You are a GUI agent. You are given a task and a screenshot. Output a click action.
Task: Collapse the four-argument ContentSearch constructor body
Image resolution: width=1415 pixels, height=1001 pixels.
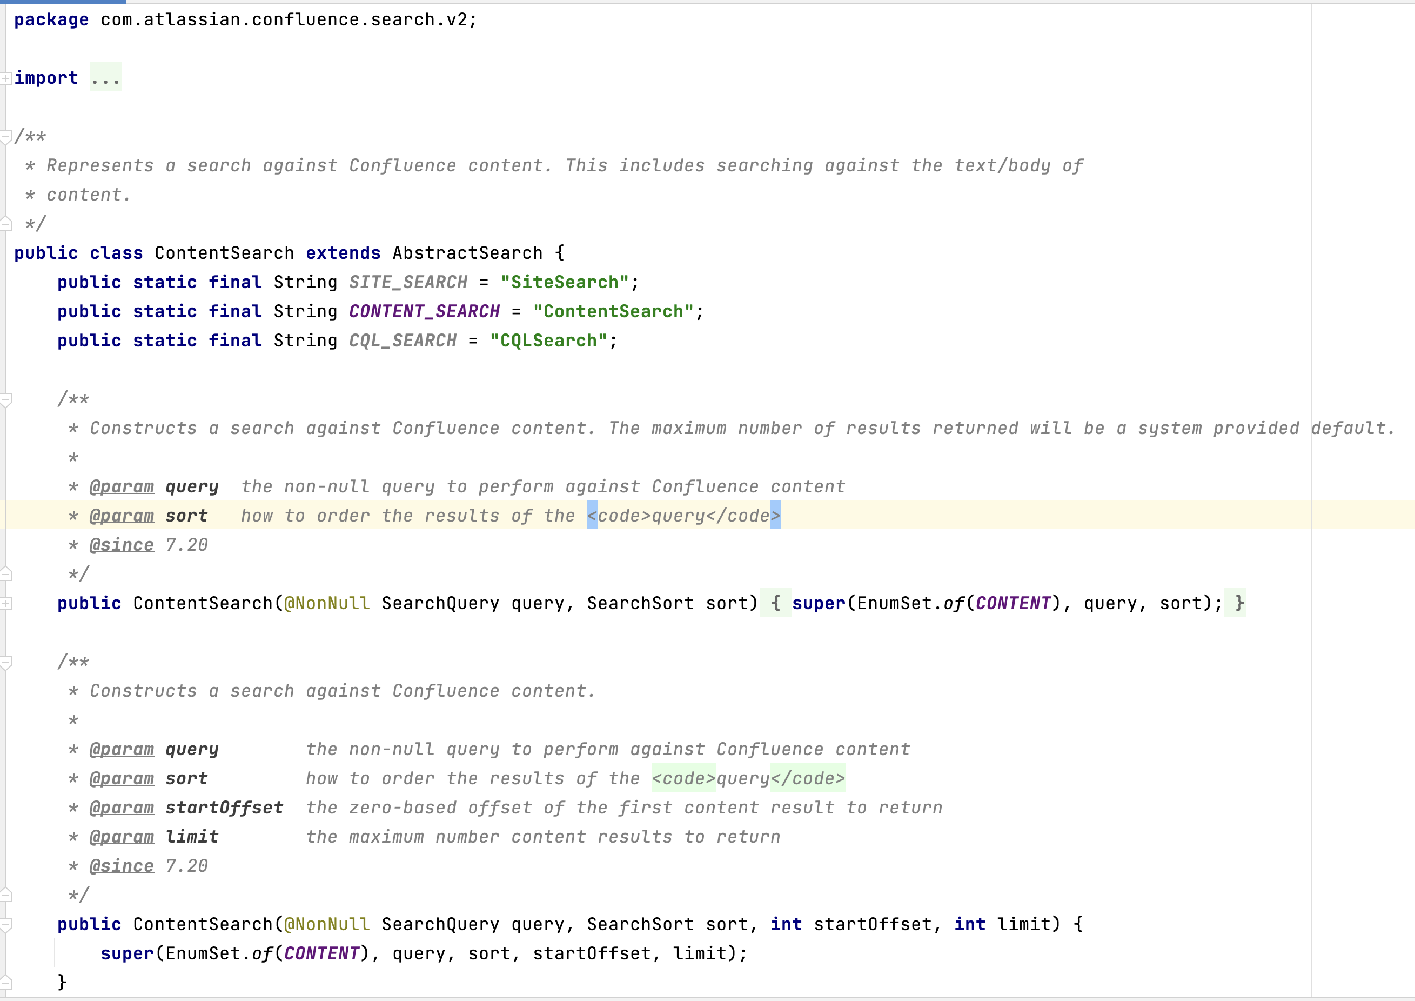[x=5, y=925]
